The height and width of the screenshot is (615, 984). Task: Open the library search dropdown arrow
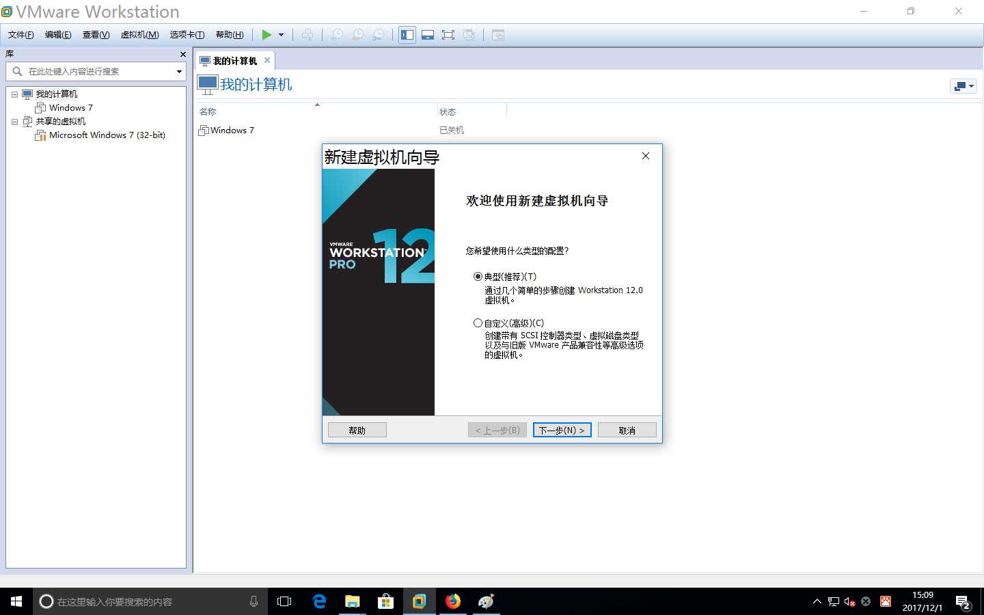(x=180, y=71)
